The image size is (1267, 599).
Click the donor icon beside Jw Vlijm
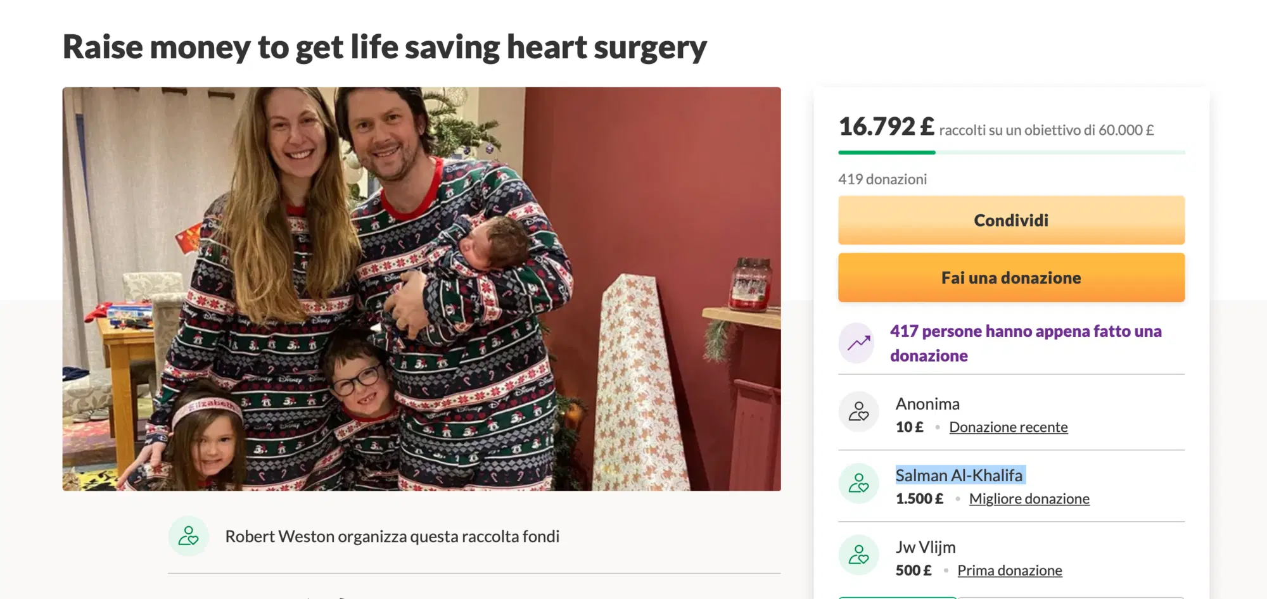[858, 555]
